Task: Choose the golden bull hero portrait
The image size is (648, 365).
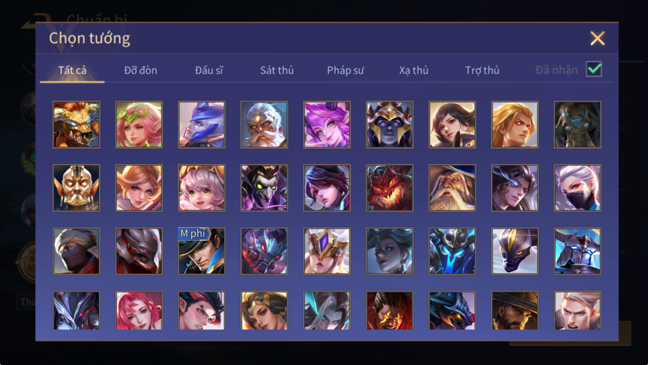Action: point(76,124)
